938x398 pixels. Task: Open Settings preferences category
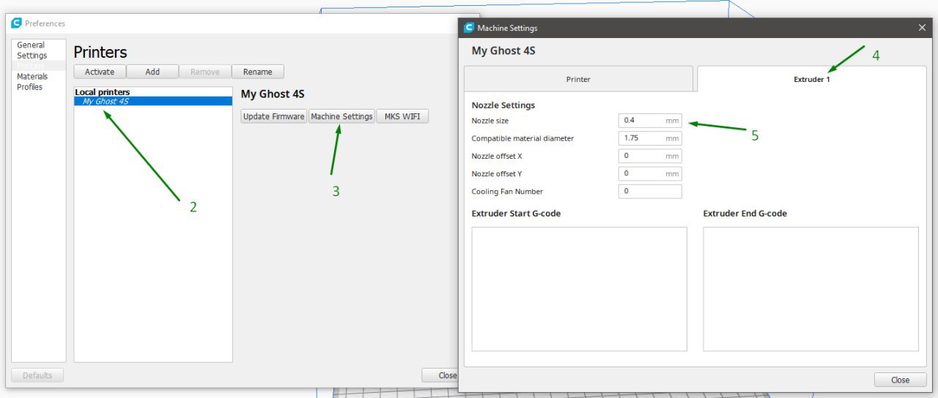click(x=32, y=56)
